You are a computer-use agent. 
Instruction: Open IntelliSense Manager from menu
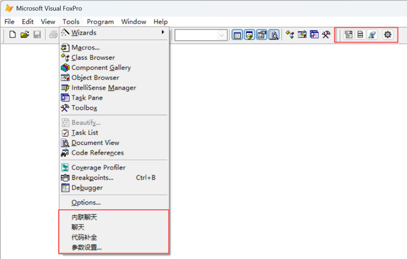point(114,88)
